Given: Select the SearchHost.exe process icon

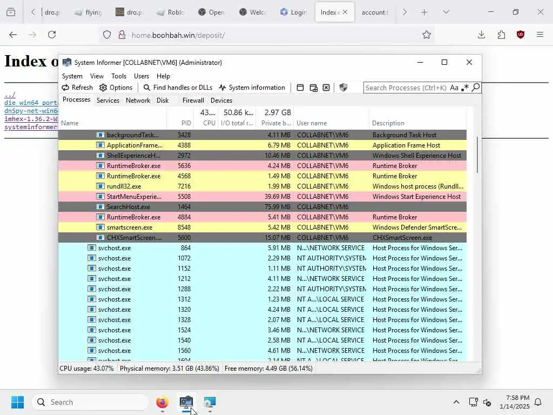Looking at the screenshot, I should [x=100, y=207].
